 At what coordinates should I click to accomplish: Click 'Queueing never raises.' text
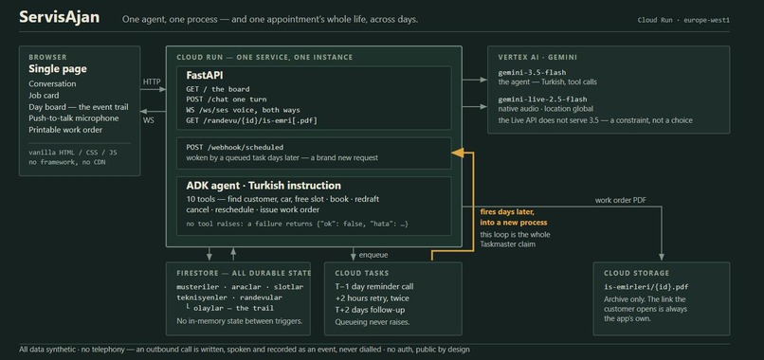373,321
